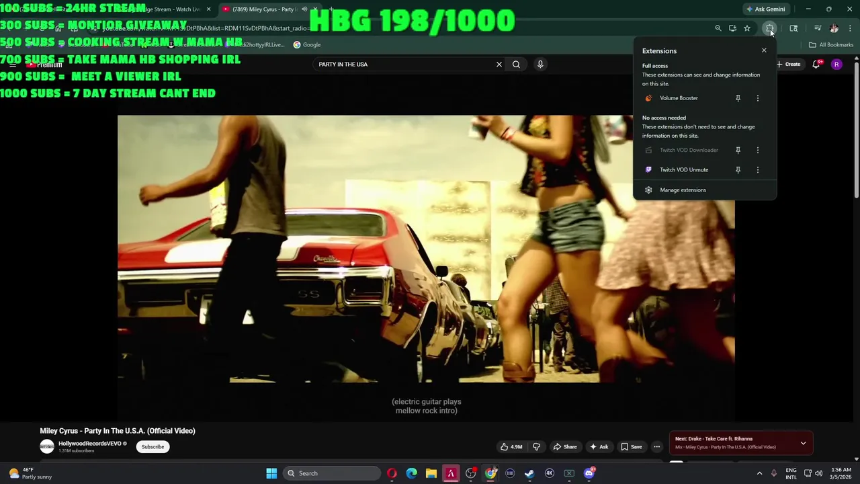Open the YouTube account avatar R
This screenshot has width=860, height=484.
tap(836, 65)
